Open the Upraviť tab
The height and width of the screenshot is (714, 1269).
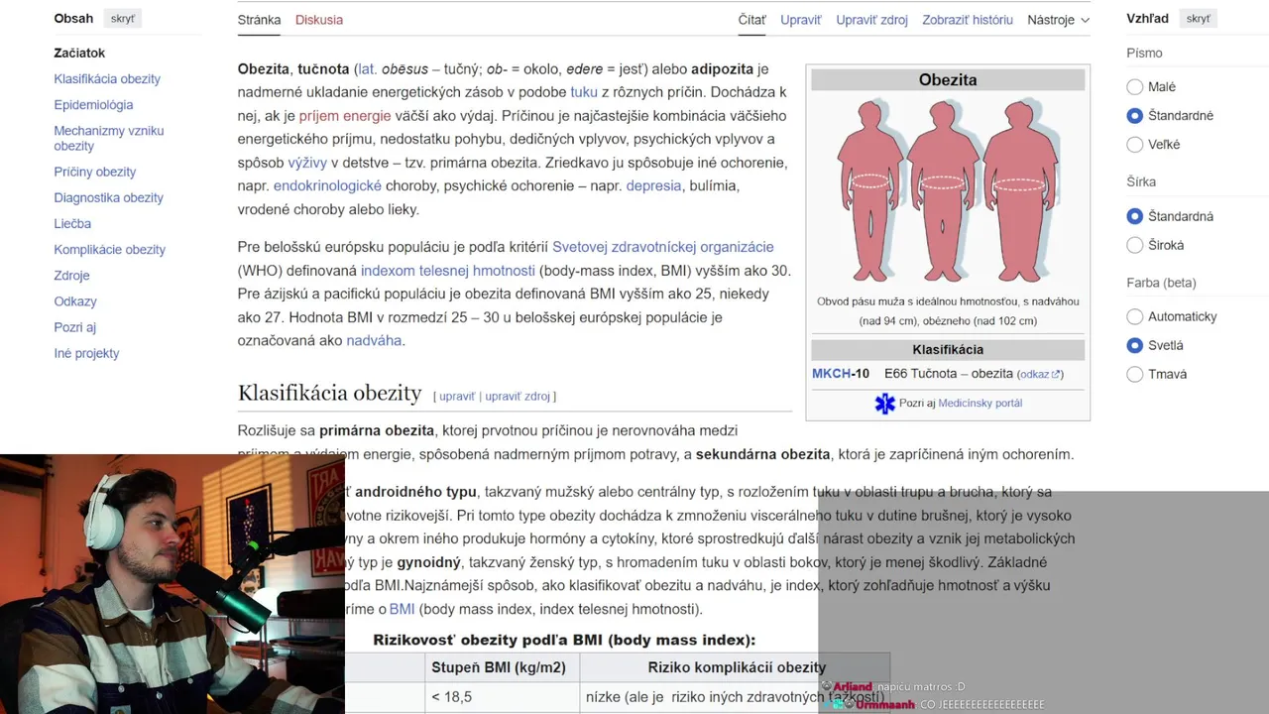801,20
